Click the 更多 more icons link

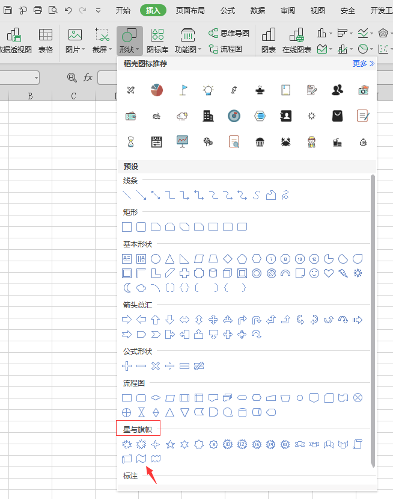(363, 63)
